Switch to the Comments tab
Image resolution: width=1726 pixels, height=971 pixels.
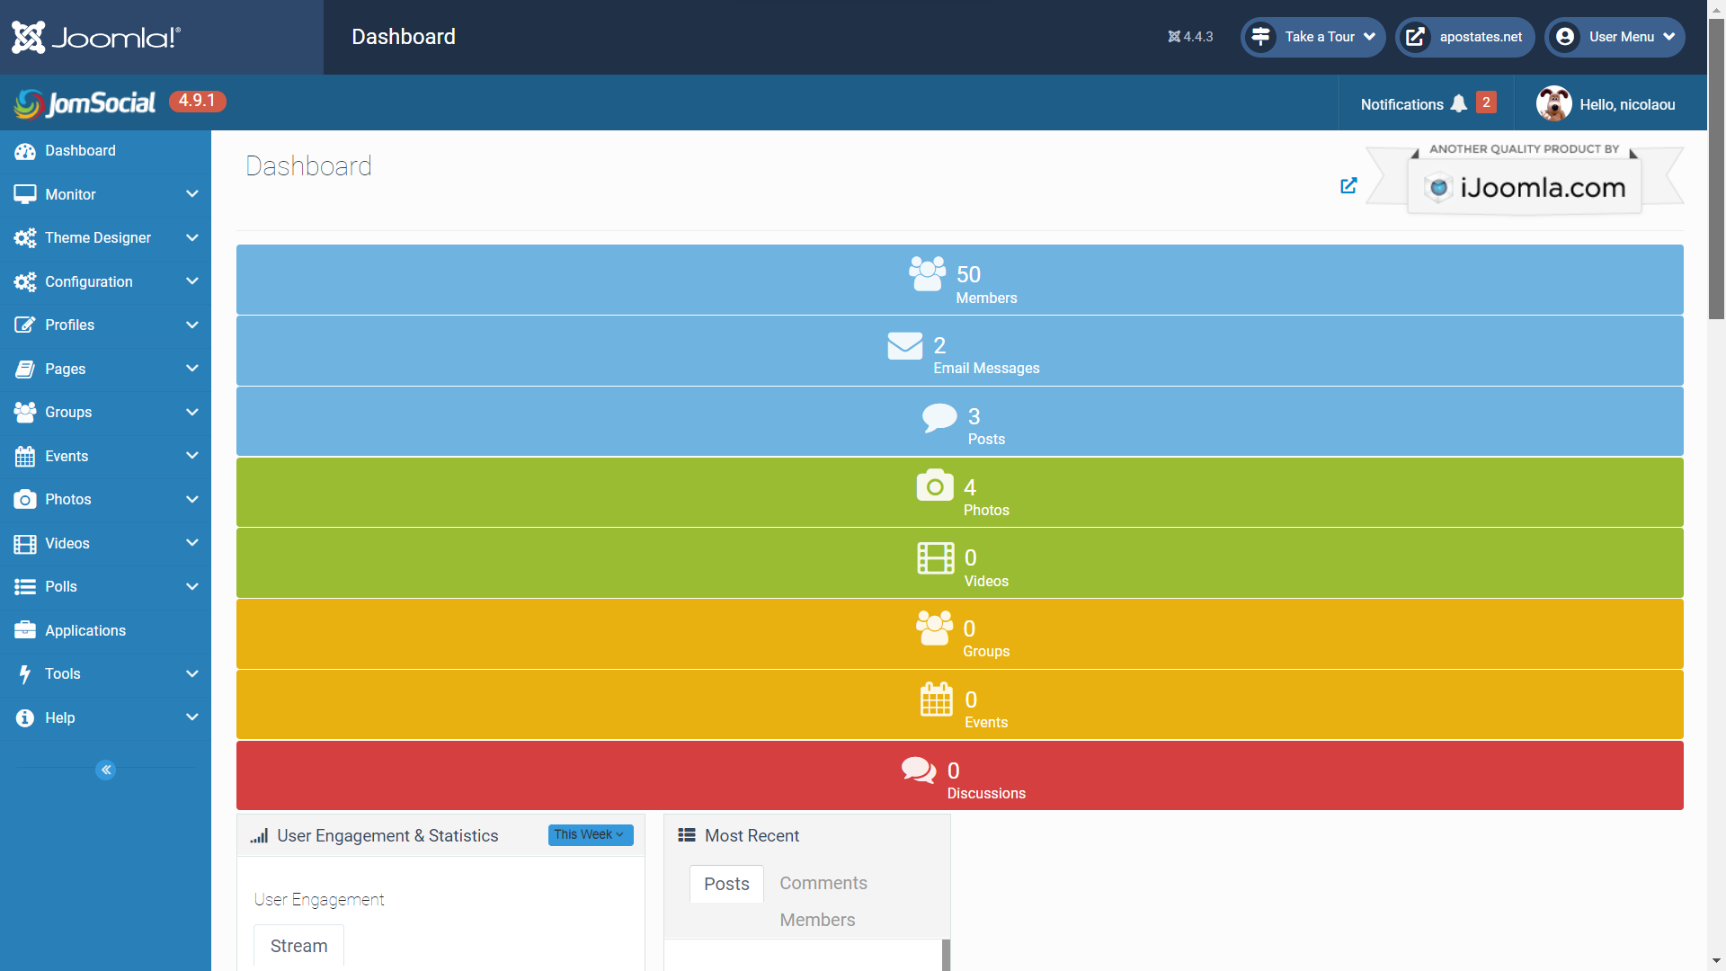click(823, 883)
